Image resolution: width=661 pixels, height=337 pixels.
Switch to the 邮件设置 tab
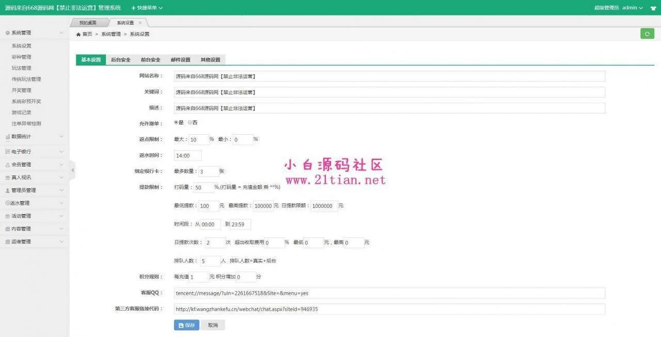click(180, 60)
